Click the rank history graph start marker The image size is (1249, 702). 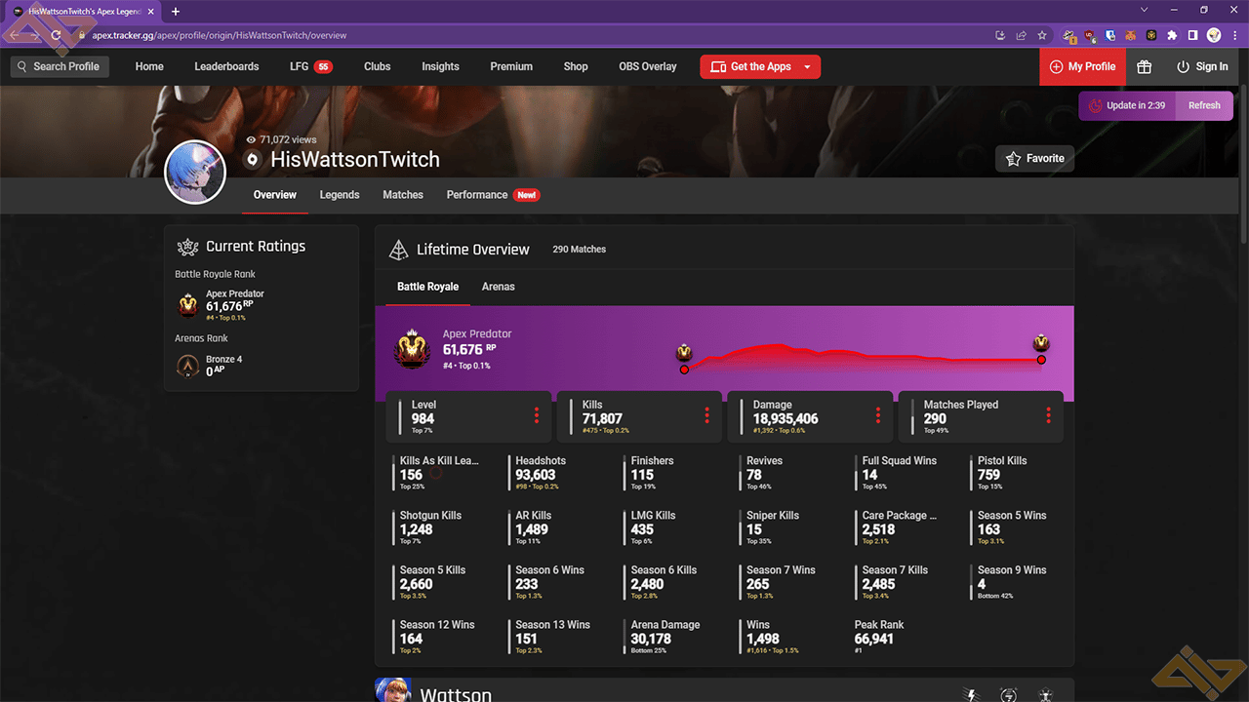pos(684,370)
